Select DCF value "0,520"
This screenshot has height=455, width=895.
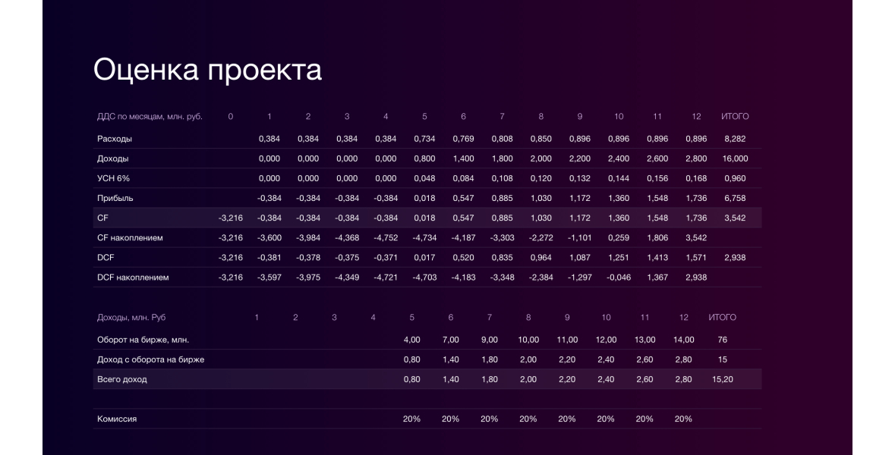[463, 258]
